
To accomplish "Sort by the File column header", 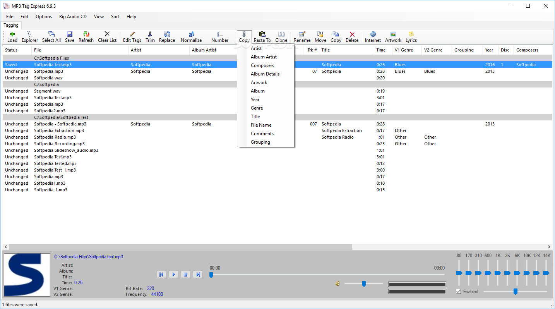I will 80,50.
